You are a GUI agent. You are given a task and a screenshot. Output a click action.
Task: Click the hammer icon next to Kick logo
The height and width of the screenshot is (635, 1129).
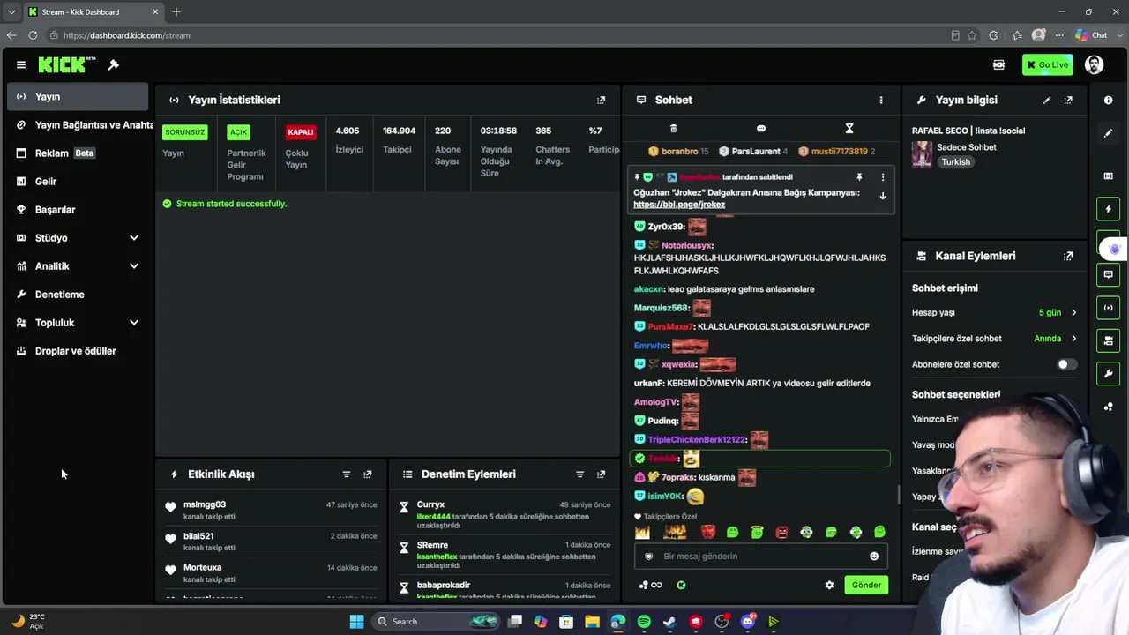114,64
